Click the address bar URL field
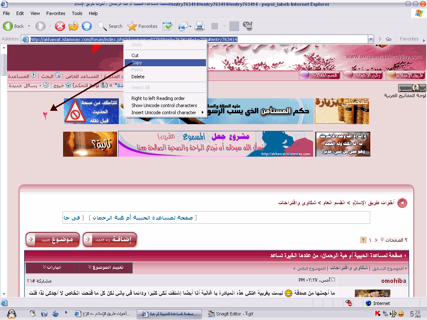Image resolution: width=427 pixels, height=320 pixels. click(198, 40)
